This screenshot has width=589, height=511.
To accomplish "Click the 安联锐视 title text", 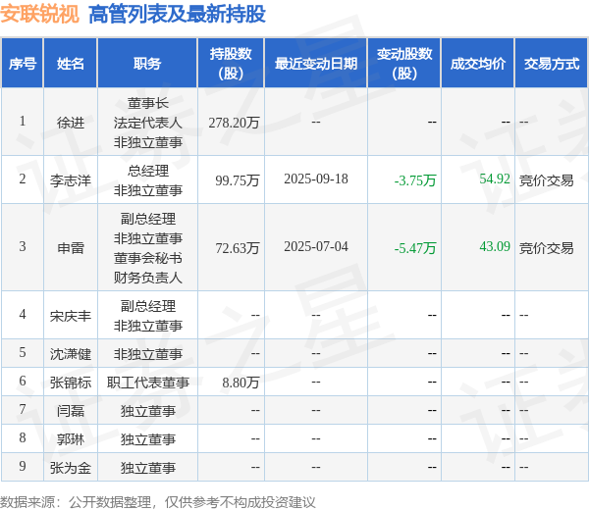I will (x=40, y=15).
